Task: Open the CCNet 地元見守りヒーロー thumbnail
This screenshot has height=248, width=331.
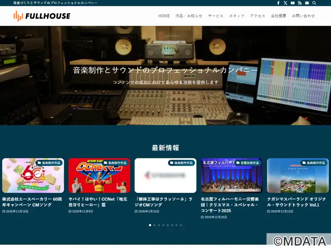Action: pos(99,176)
